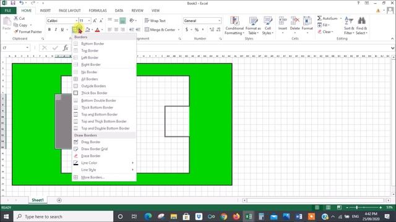Toggle Underline formatting
The image size is (396, 222).
click(62, 30)
